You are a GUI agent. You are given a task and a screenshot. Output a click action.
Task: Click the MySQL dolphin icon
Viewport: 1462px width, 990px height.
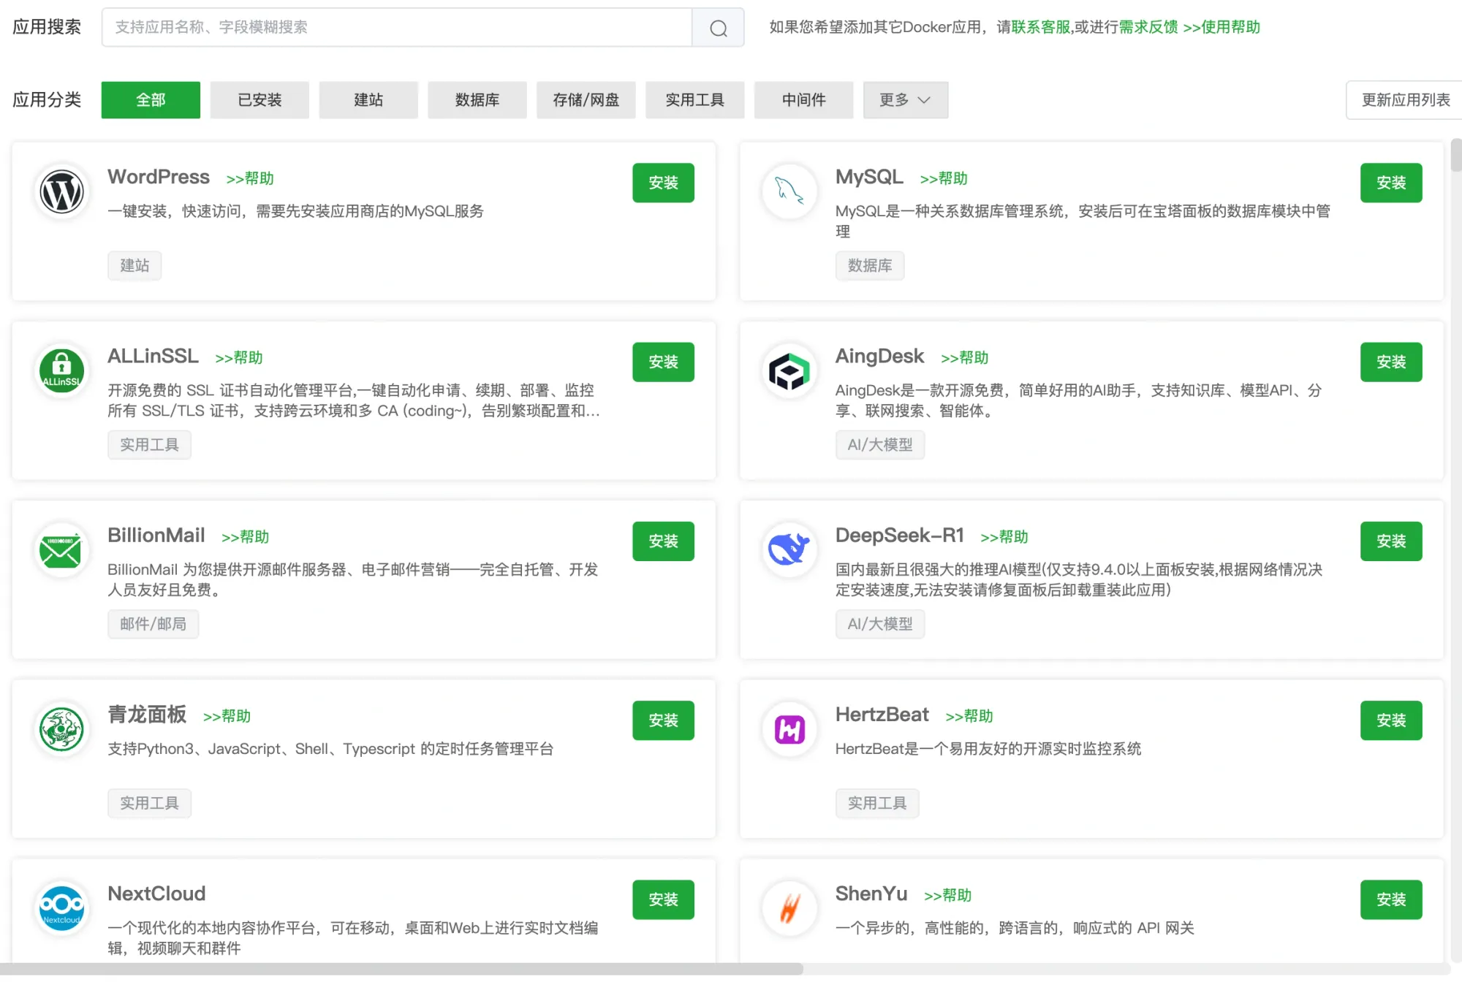[x=789, y=191]
